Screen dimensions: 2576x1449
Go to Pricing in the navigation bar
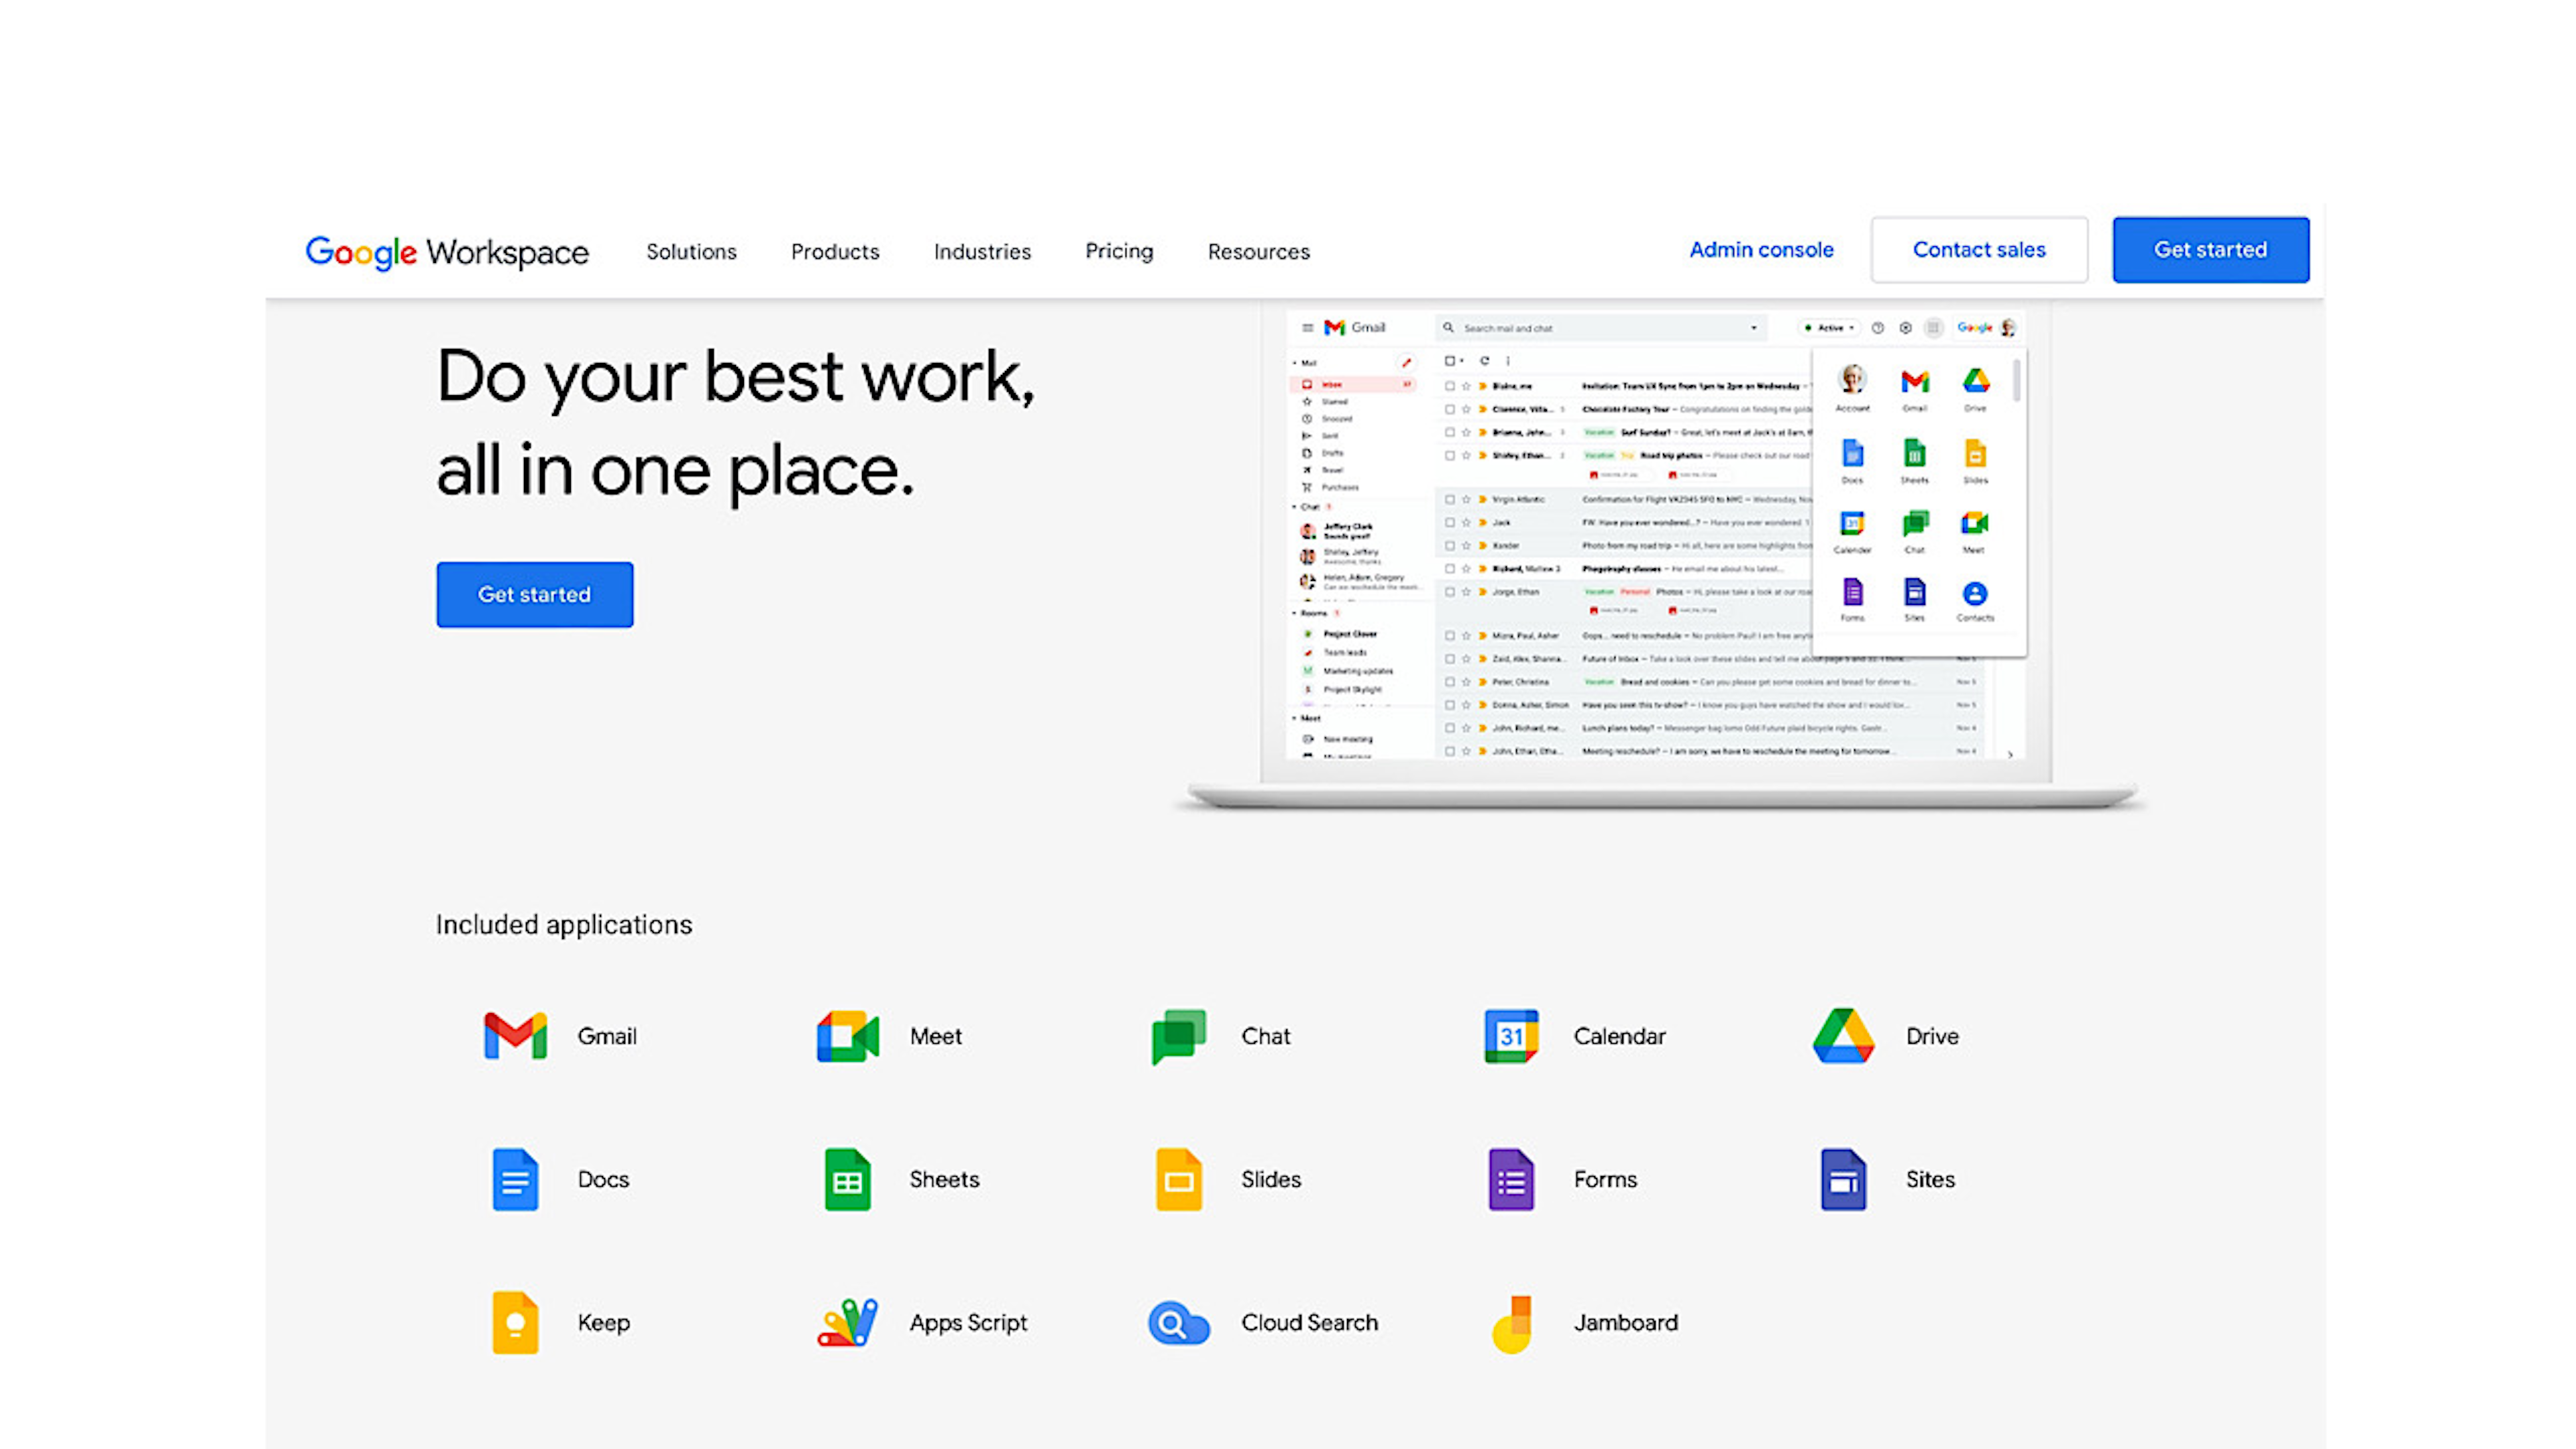tap(1119, 251)
